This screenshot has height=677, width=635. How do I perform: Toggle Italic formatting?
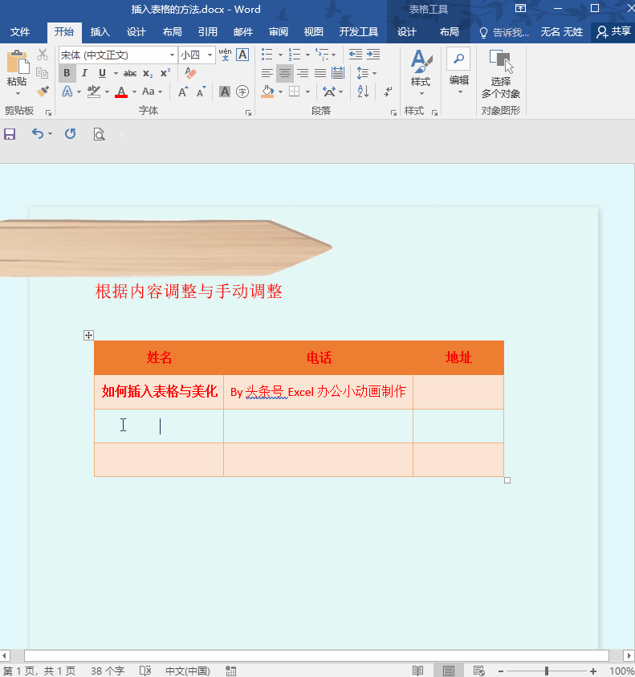(84, 73)
